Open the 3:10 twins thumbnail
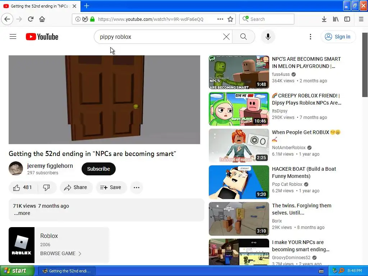The width and height of the screenshot is (368, 276). point(239,219)
